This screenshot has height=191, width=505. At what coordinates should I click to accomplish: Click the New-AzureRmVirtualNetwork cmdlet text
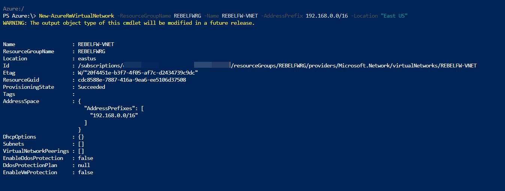(x=76, y=16)
